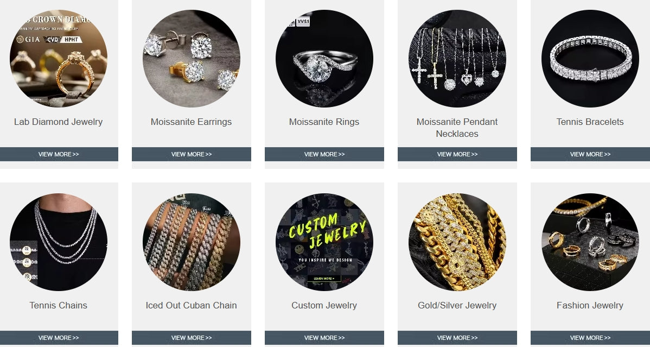Image resolution: width=650 pixels, height=347 pixels.
Task: Click the Custom Jewelry banner image
Action: pos(324,242)
